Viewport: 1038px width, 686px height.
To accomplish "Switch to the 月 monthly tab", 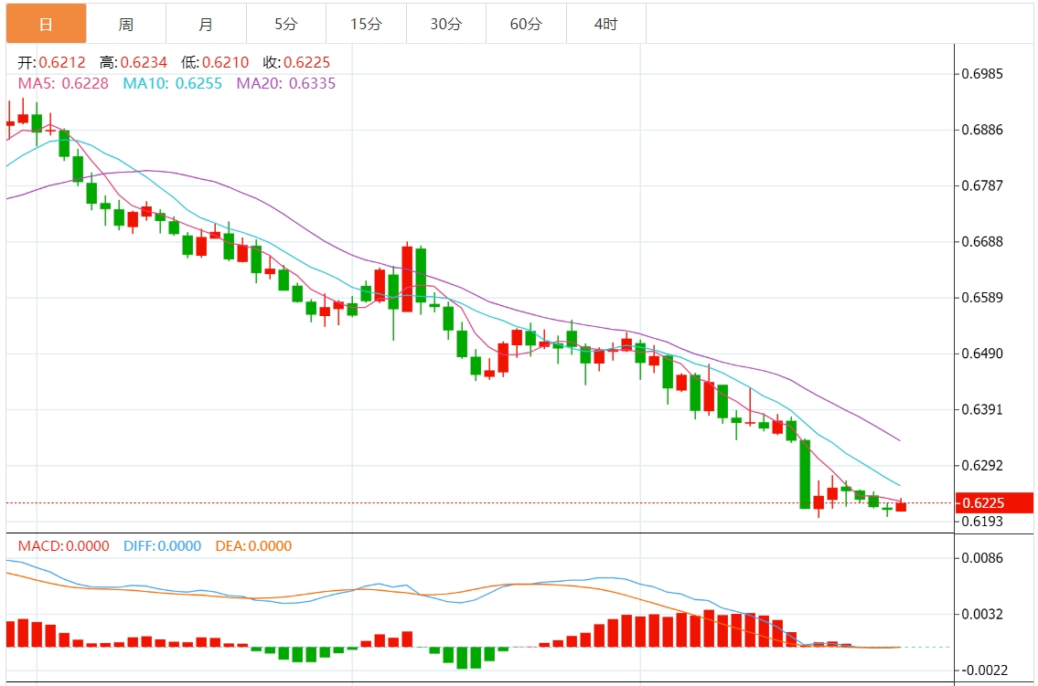I will pyautogui.click(x=206, y=24).
